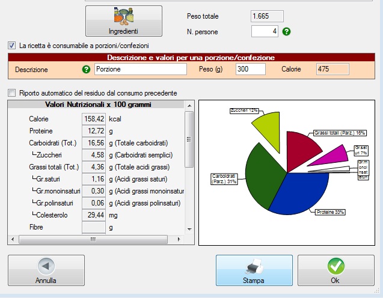Uncheck recipe consumable by portions checkbox

click(x=11, y=45)
